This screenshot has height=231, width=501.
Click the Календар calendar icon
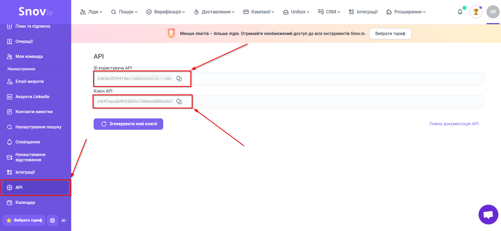[9, 203]
